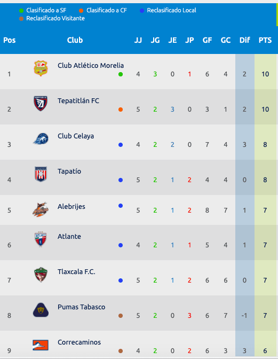Open the Club Atlético Morelia team name
The height and width of the screenshot is (359, 278).
[91, 66]
